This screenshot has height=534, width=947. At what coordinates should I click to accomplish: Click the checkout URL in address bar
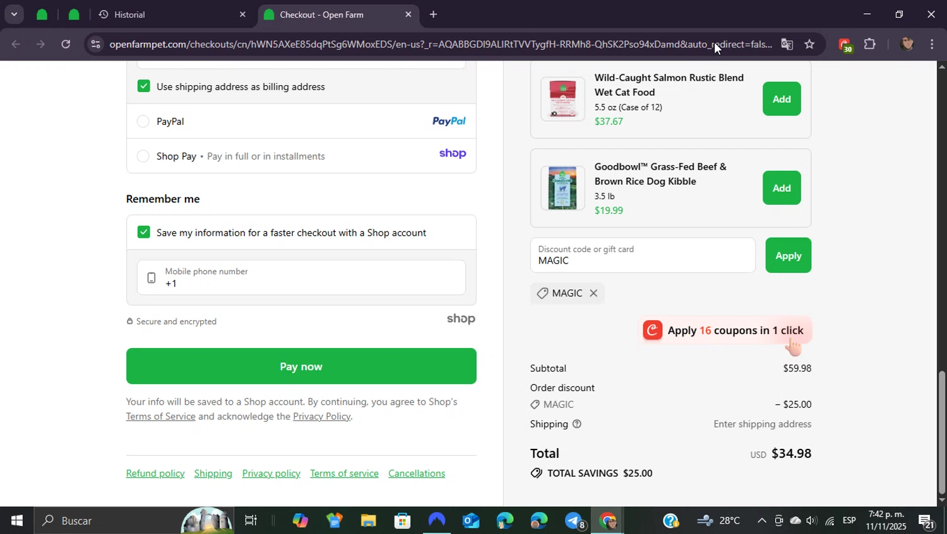coord(440,44)
